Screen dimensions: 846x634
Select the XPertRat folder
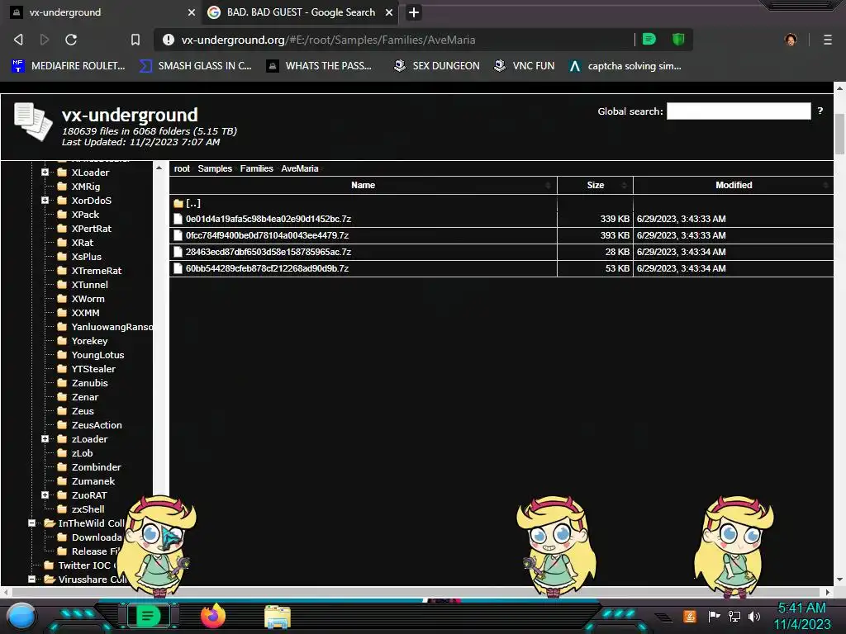pyautogui.click(x=85, y=229)
